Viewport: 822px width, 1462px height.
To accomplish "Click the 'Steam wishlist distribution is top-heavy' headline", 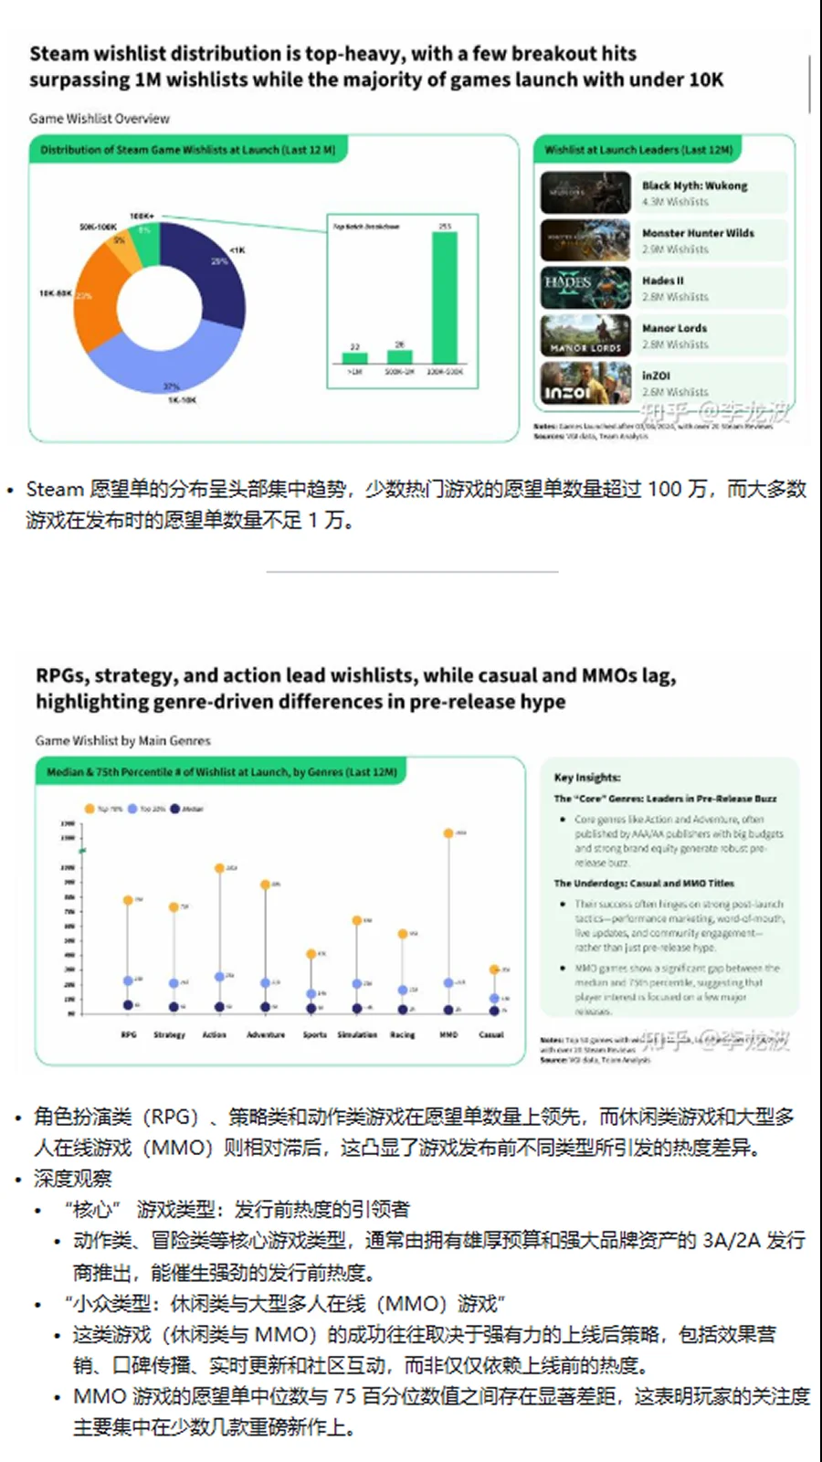I will tap(376, 67).
